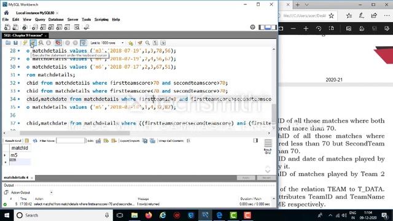Execute the whole script with lightning icon
Screen dimensions: 393x221
25,43
